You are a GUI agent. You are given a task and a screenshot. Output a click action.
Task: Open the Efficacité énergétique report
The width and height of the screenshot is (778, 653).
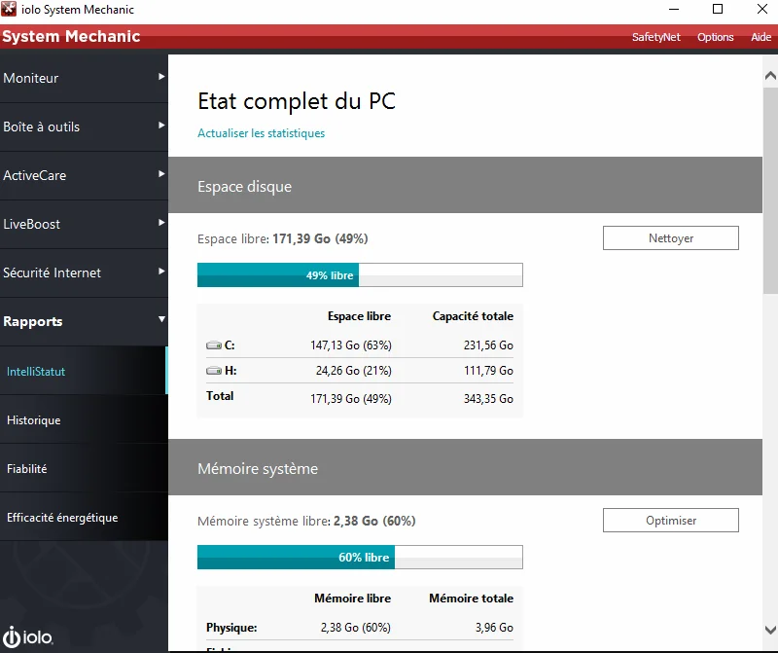click(84, 517)
